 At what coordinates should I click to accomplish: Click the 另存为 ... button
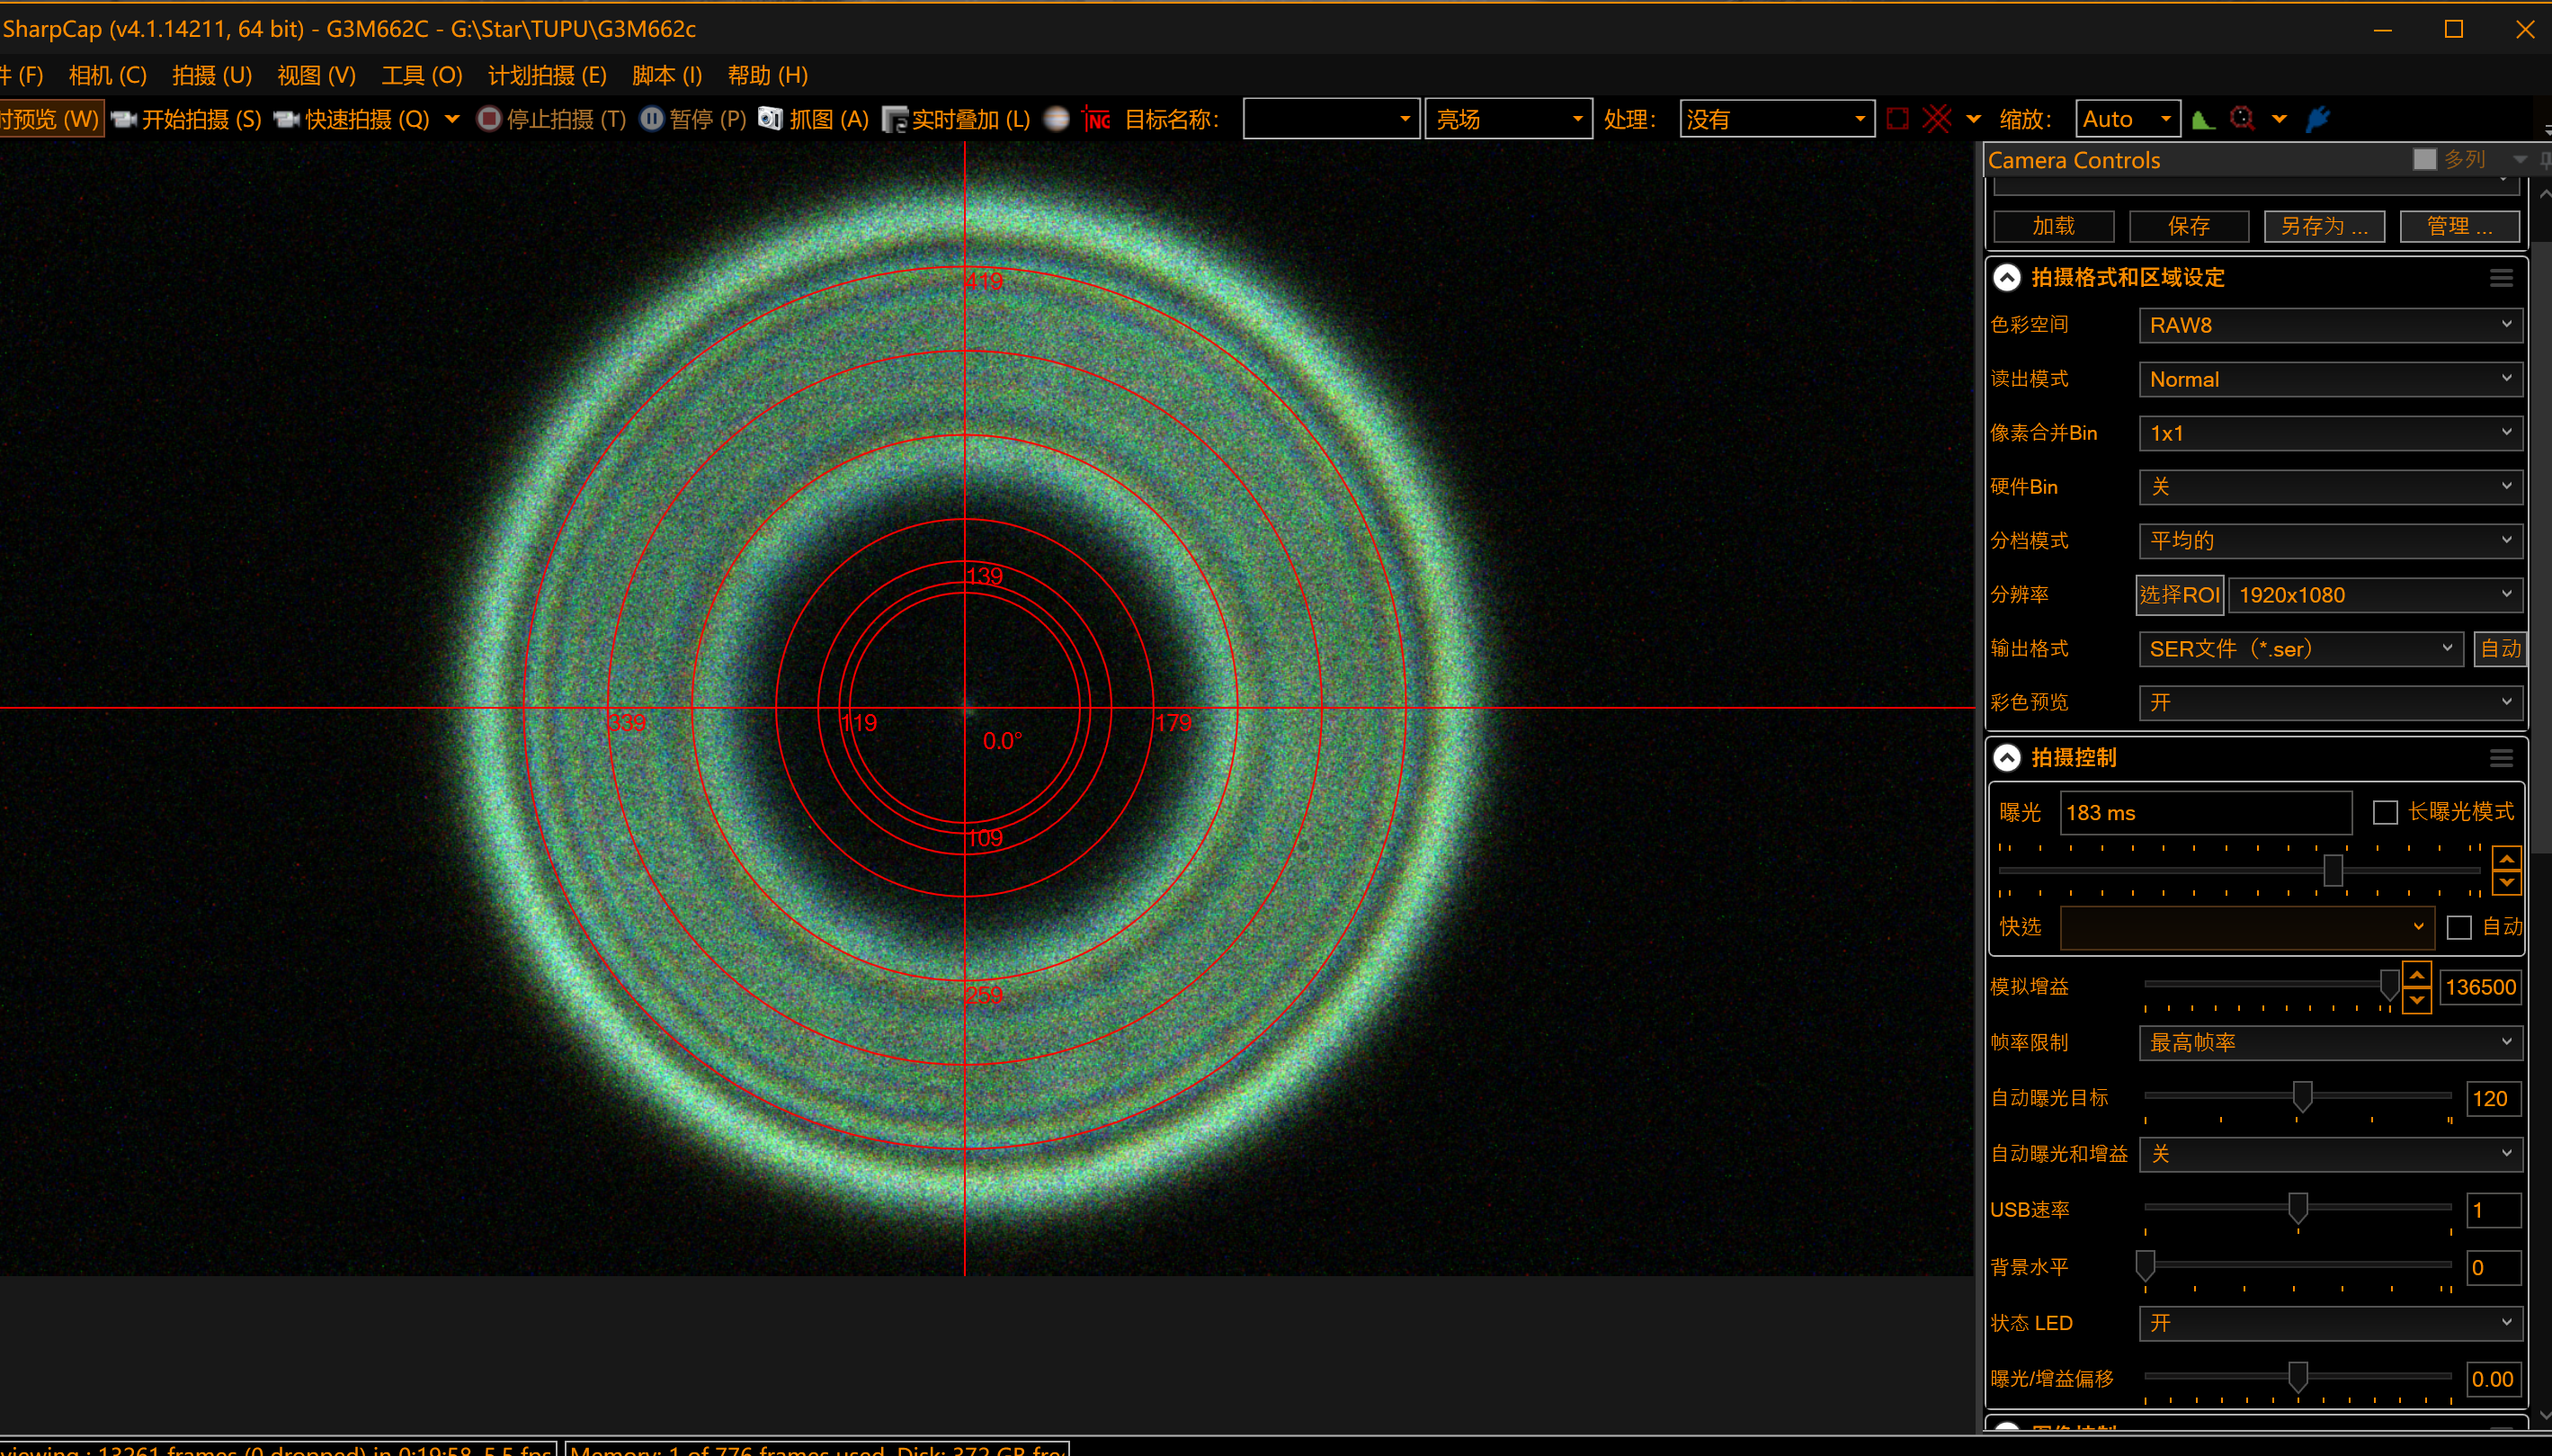2324,226
